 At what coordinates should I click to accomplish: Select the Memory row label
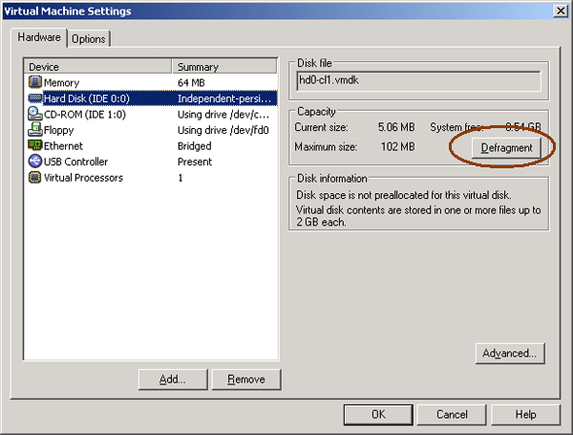pyautogui.click(x=61, y=82)
